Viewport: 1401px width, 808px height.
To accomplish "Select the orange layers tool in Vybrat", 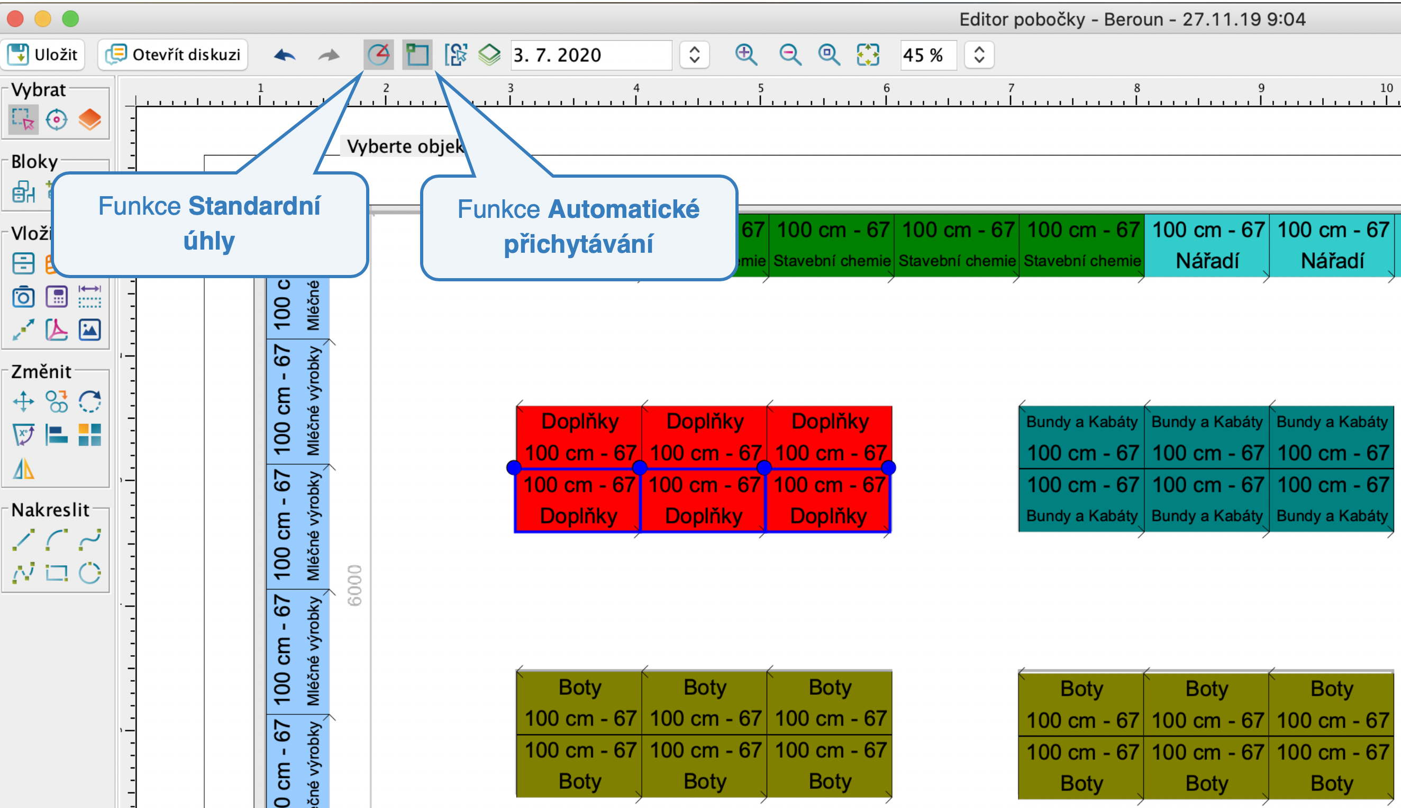I will (x=89, y=120).
